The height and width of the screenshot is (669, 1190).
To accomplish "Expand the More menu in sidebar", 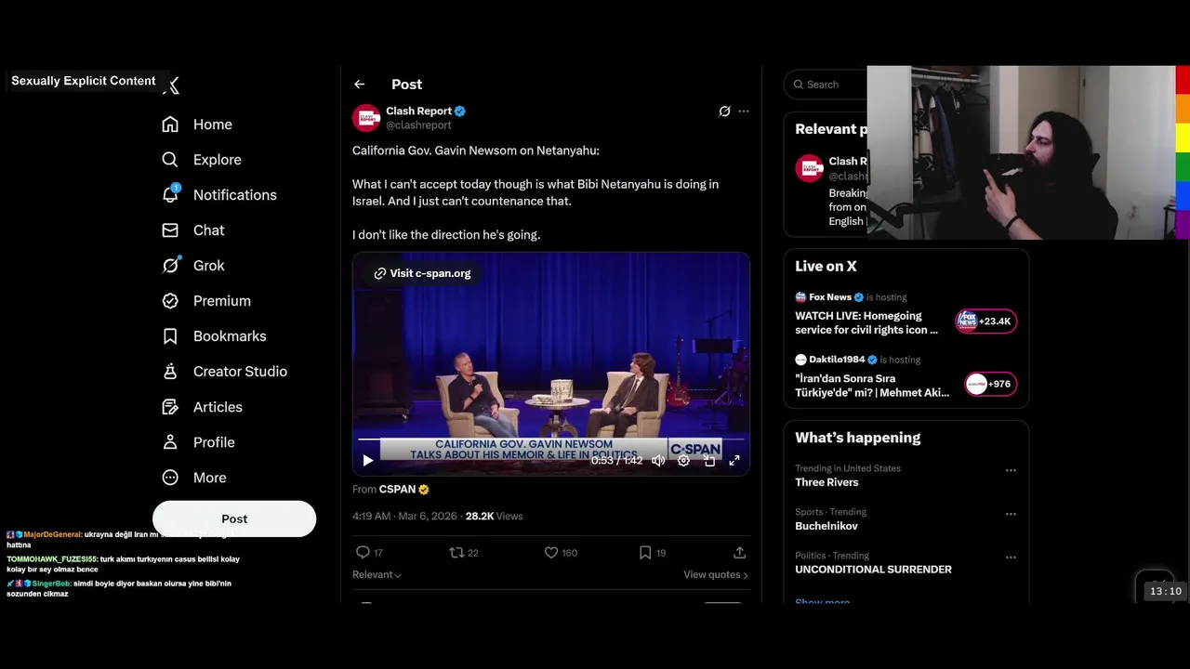I will click(x=195, y=478).
